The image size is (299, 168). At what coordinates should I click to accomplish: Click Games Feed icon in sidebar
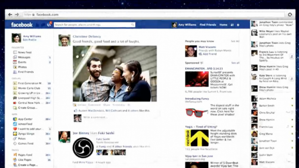pyautogui.click(x=15, y=143)
